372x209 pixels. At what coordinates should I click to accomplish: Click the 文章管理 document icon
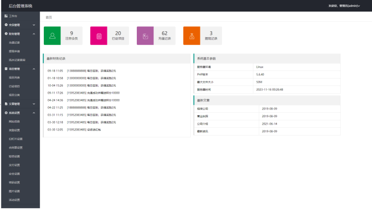[x=6, y=104]
